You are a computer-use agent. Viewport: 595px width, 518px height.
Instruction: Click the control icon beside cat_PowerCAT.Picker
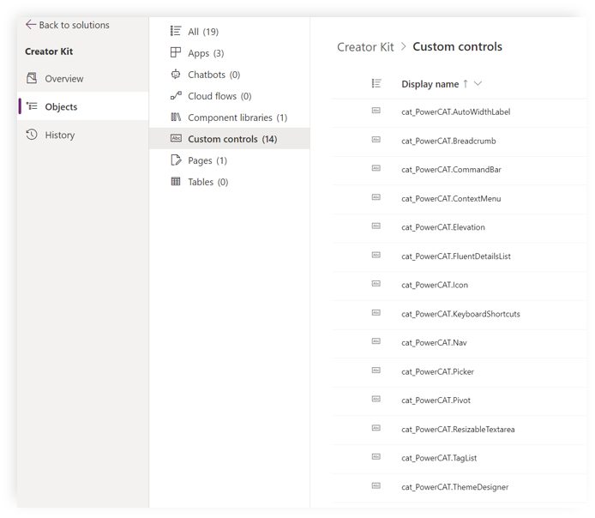376,370
